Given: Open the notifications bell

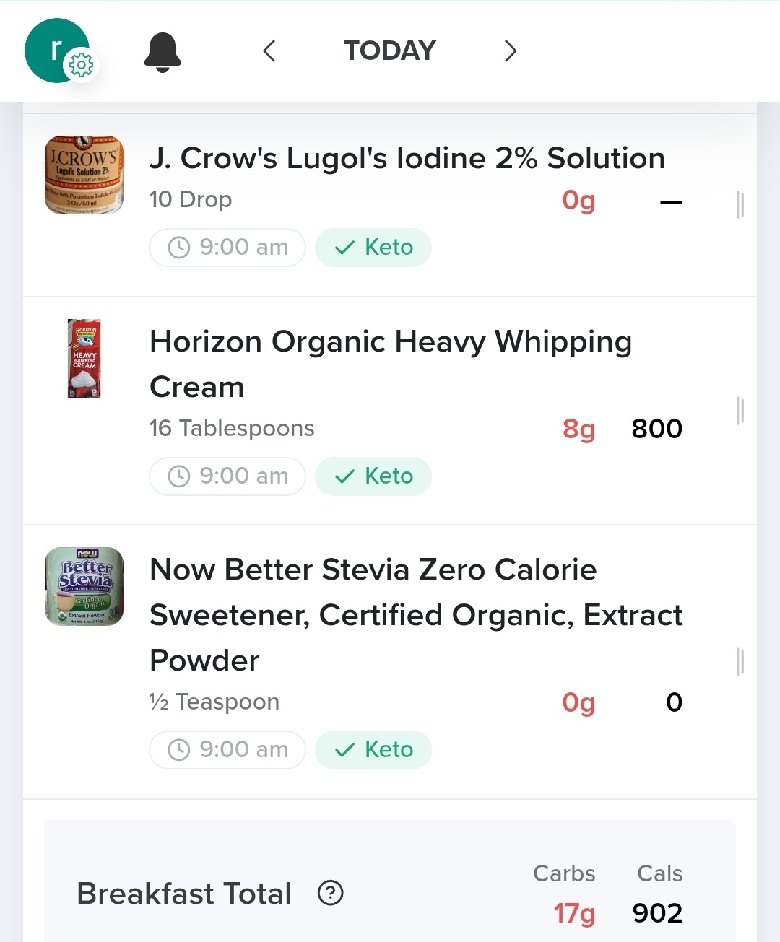Looking at the screenshot, I should [162, 52].
